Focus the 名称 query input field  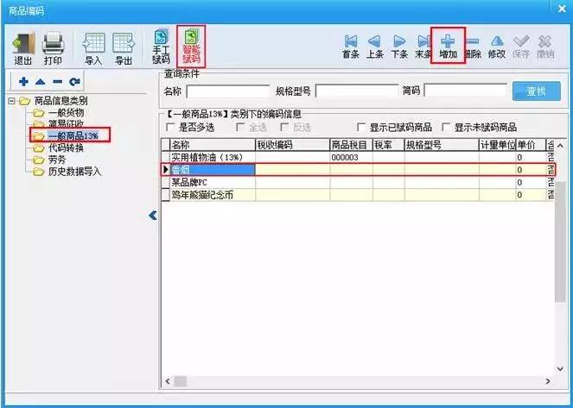(228, 91)
